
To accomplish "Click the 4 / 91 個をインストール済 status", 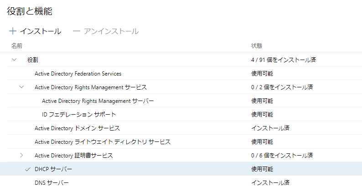I will coord(283,60).
